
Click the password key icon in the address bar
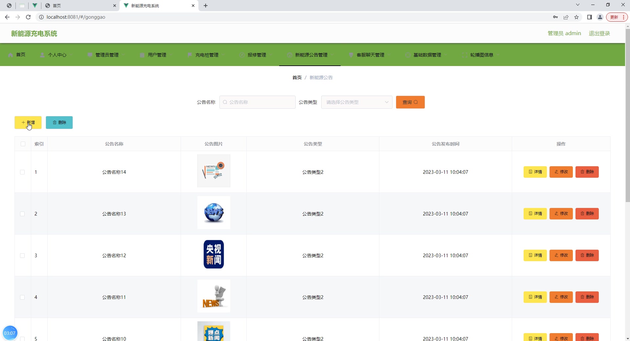click(555, 17)
